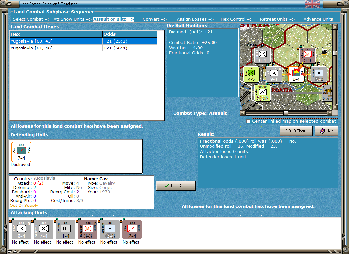
Task: Open the 2-D-10 Charts
Action: 296,131
